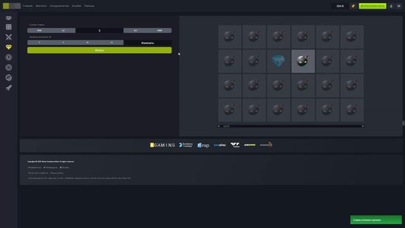Screen dimensions: 405x228
Task: Set the bet to maximum with the MAX button
Action: point(159,30)
